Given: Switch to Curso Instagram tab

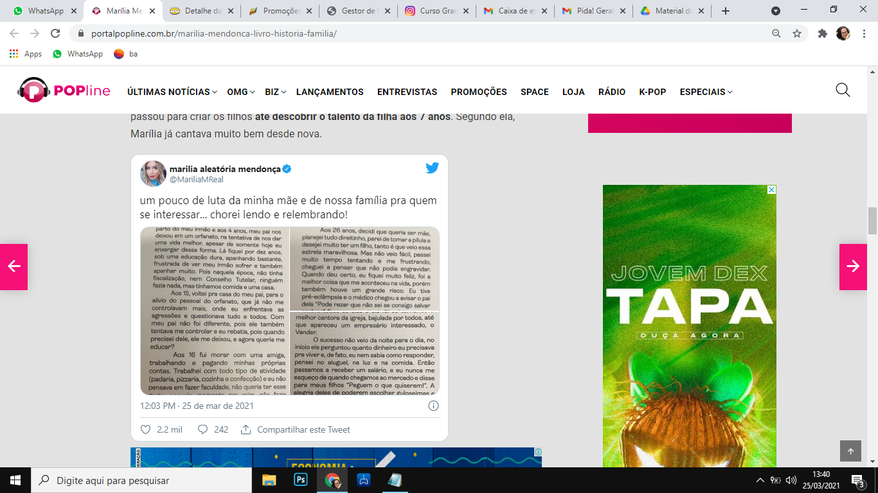Looking at the screenshot, I should coord(436,11).
